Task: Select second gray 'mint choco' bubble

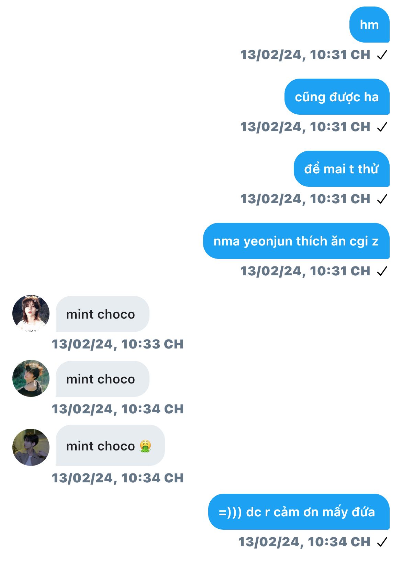Action: [x=102, y=379]
